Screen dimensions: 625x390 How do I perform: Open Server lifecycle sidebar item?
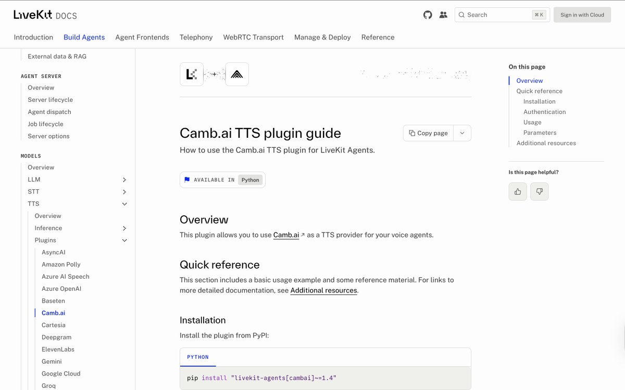point(51,100)
